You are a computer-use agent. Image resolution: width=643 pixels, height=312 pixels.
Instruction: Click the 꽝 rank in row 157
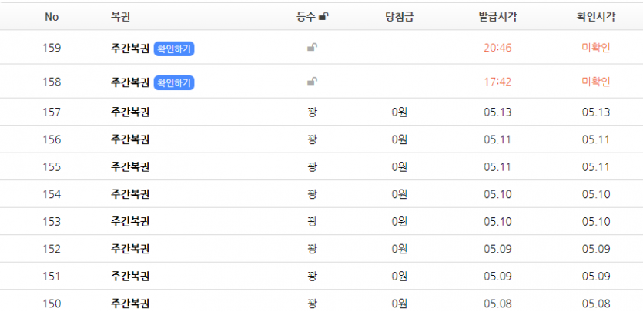pos(312,112)
